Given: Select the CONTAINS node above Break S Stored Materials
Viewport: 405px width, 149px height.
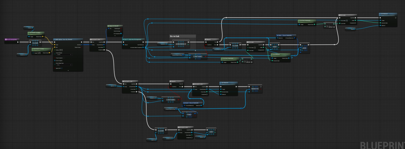Looking at the screenshot, I should [171, 100].
